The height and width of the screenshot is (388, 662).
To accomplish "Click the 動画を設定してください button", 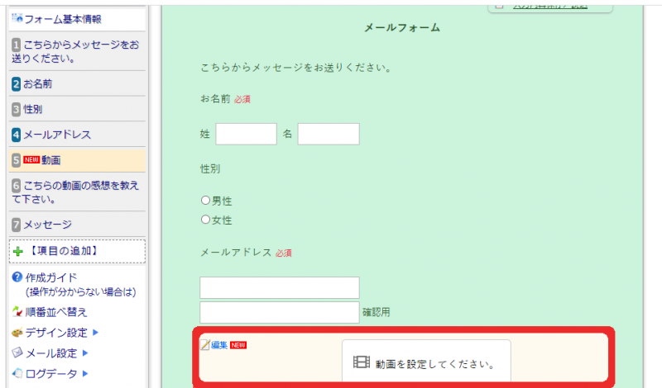I will [426, 362].
